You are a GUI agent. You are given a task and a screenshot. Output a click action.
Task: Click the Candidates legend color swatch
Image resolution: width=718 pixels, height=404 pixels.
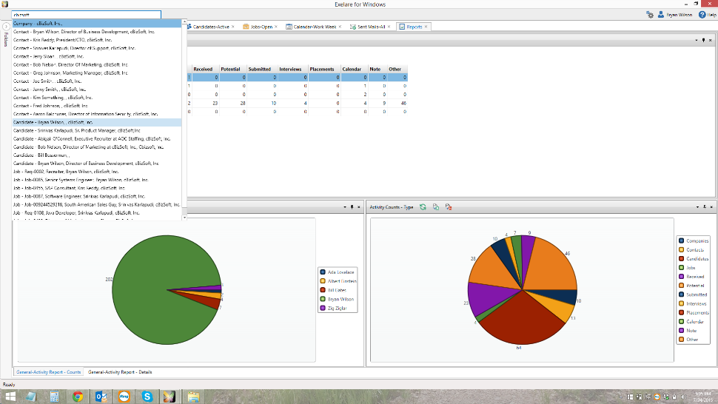(682, 258)
